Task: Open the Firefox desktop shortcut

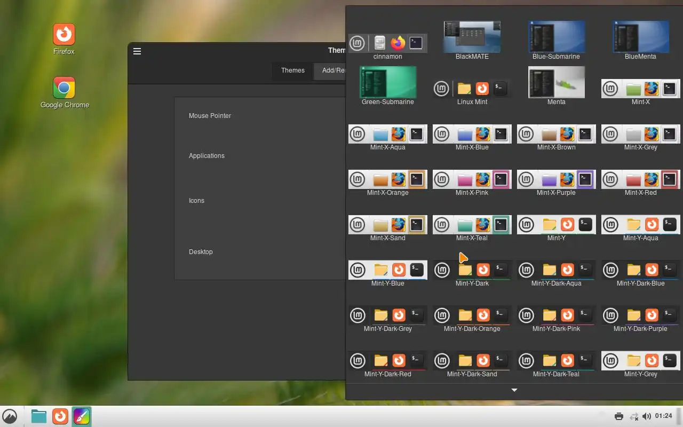Action: pyautogui.click(x=64, y=39)
